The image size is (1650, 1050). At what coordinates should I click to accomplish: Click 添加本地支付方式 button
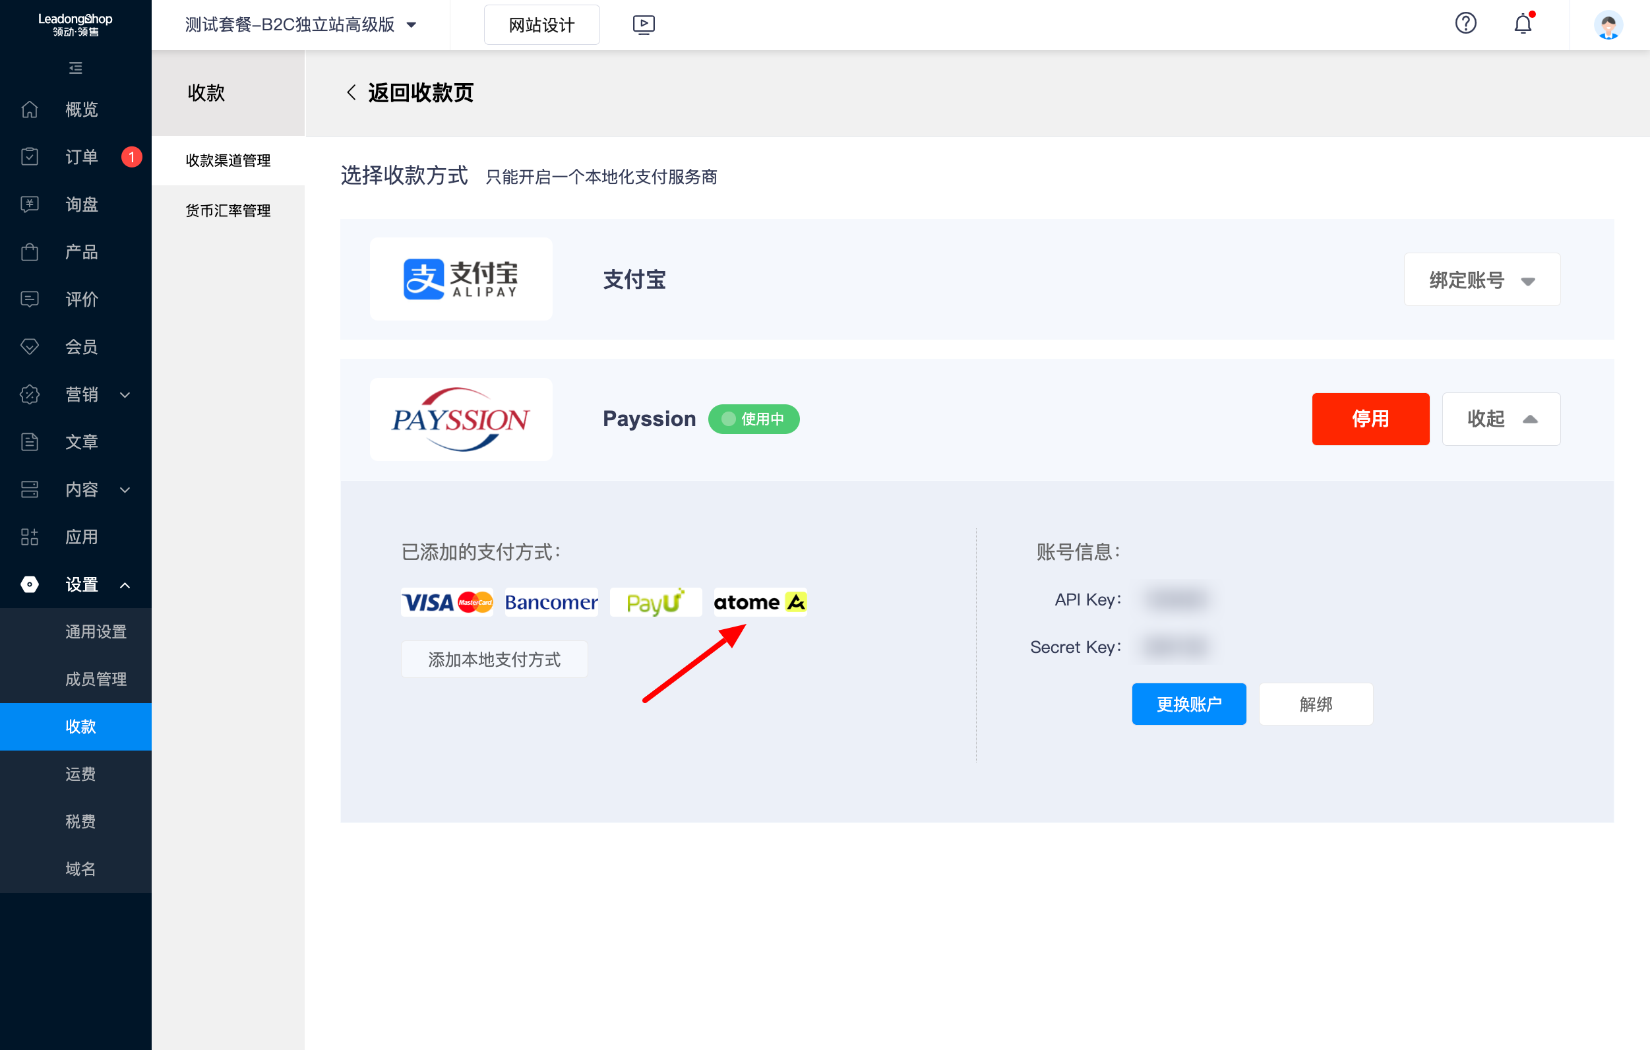click(x=494, y=660)
